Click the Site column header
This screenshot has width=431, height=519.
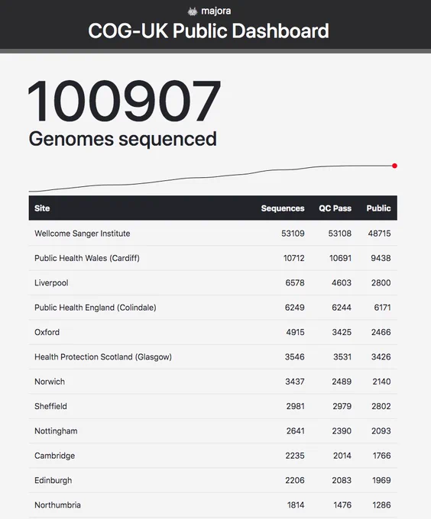tap(42, 208)
